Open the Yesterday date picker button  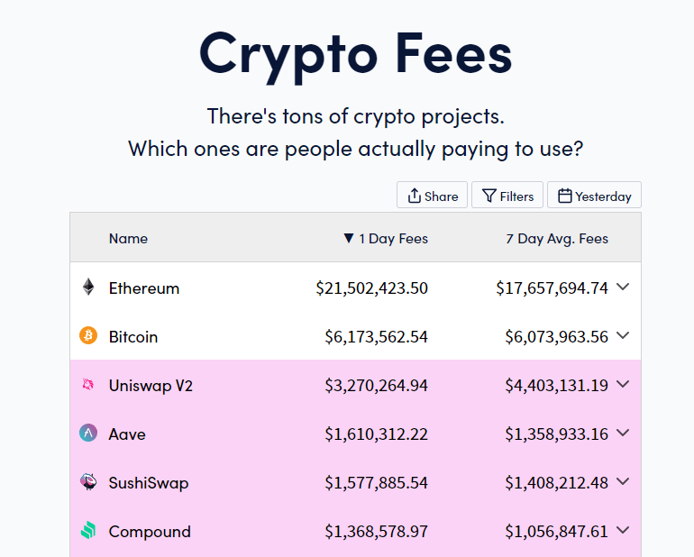[x=595, y=195]
